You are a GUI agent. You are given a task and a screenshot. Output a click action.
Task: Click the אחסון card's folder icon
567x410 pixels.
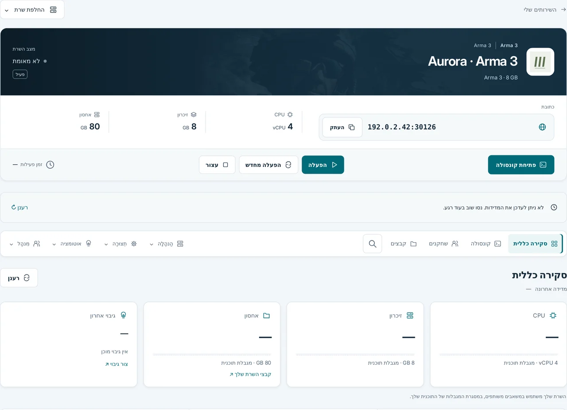point(266,316)
